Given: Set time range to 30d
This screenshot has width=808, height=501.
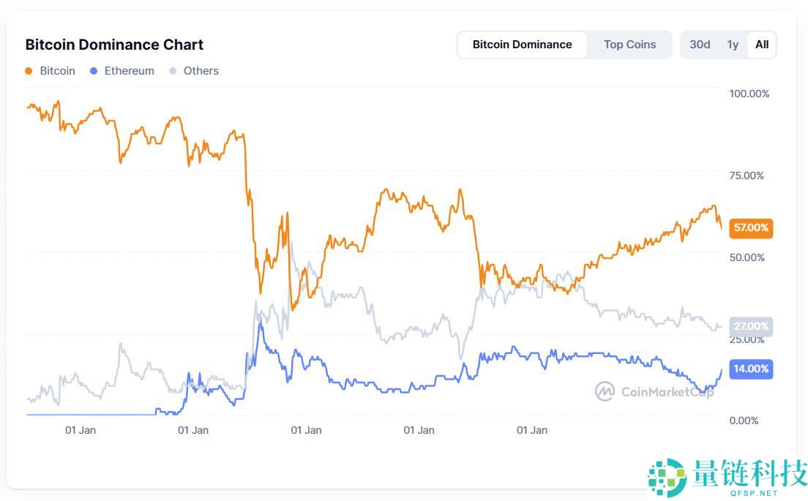Looking at the screenshot, I should (x=700, y=45).
